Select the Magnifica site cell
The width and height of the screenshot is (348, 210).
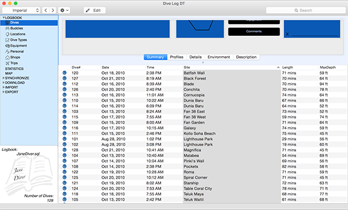[231, 150]
